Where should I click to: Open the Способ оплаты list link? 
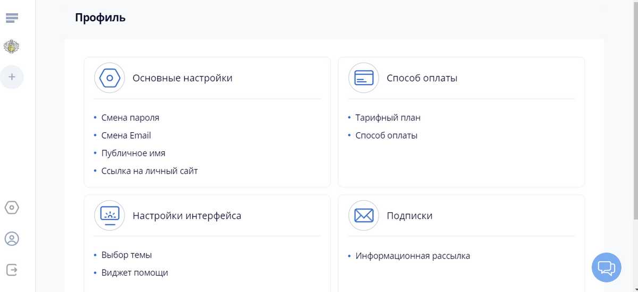[386, 135]
